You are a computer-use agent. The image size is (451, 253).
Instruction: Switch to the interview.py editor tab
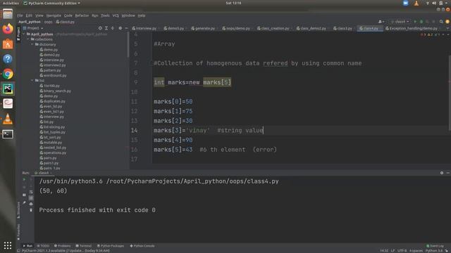144,28
